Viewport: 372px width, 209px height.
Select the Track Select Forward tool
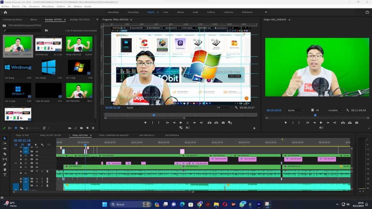coord(5,143)
